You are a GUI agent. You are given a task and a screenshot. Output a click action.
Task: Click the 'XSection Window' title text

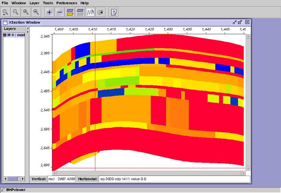[24, 23]
